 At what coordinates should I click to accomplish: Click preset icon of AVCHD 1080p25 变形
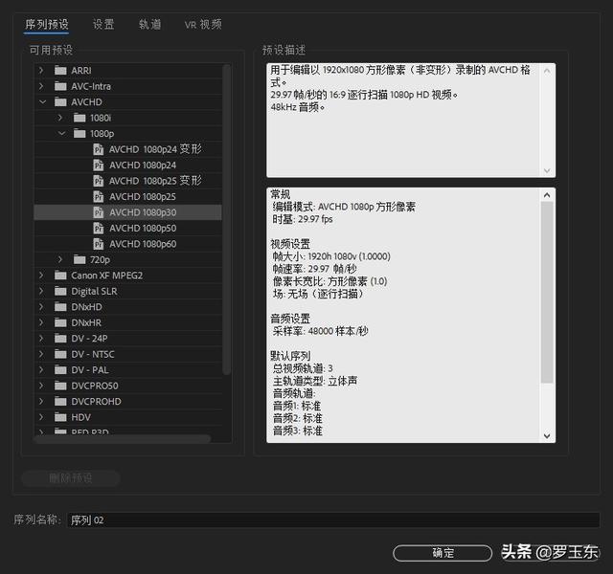click(99, 181)
